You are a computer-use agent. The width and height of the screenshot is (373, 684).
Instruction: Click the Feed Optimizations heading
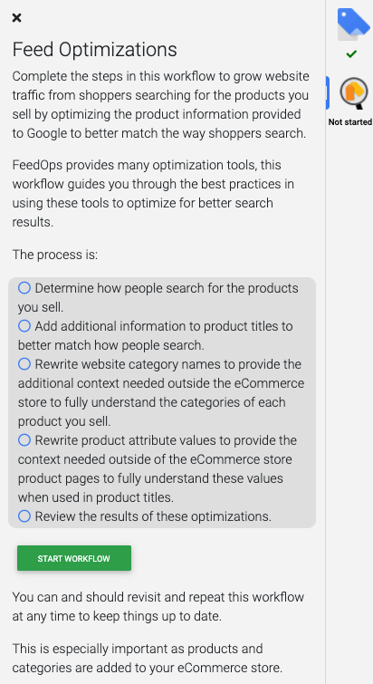click(94, 50)
